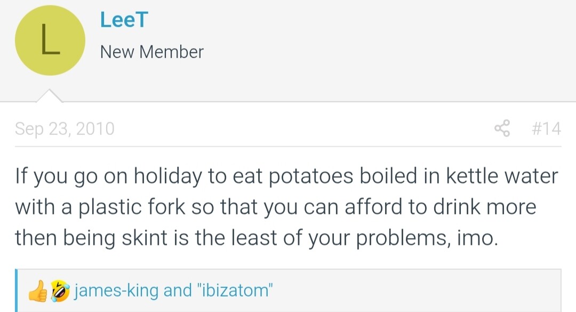Screen dimensions: 576x312
Task: Click the letter L inside the avatar
Action: click(50, 39)
